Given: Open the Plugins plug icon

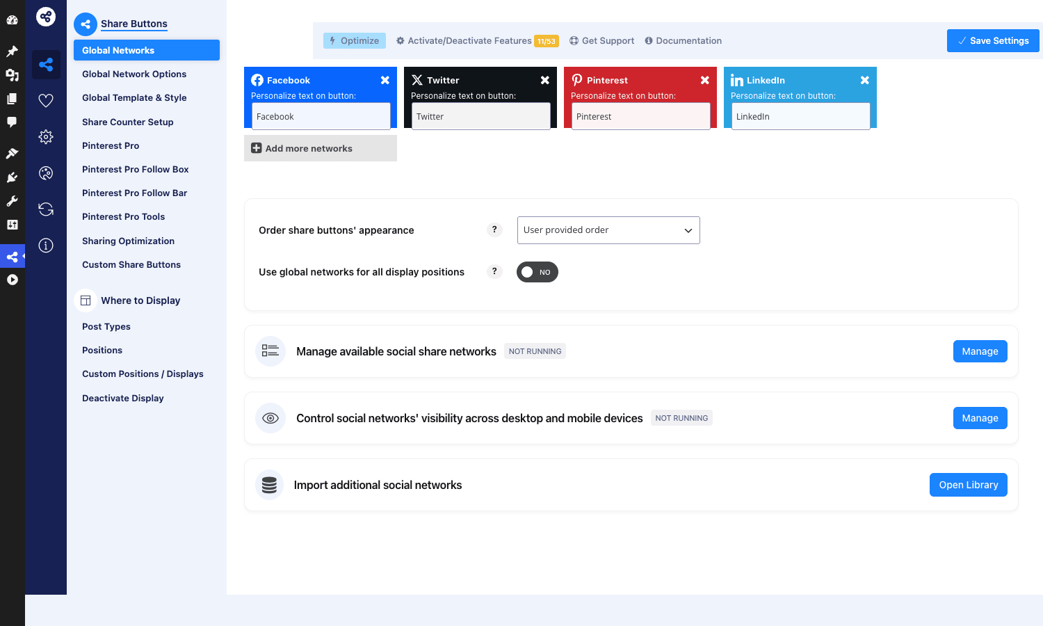Looking at the screenshot, I should click(12, 177).
